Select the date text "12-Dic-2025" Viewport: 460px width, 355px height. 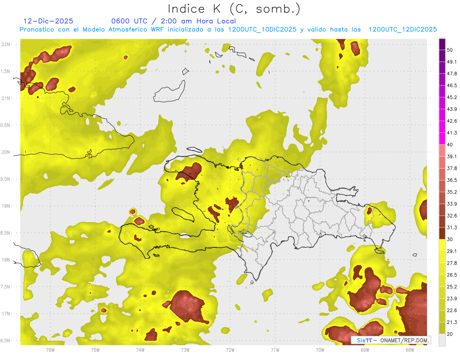(x=48, y=21)
